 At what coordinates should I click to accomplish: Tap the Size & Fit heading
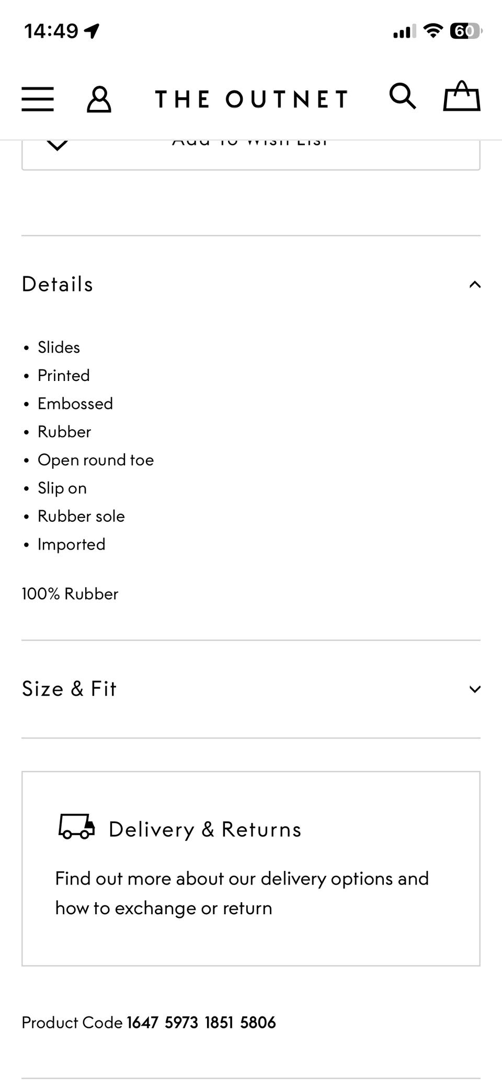pos(69,689)
